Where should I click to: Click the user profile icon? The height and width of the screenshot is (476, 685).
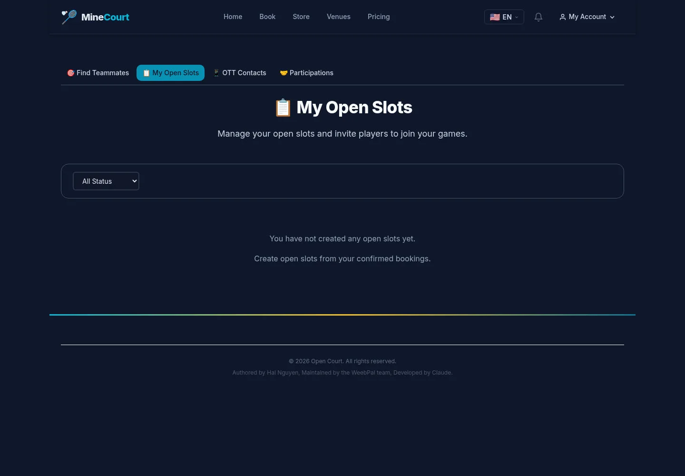(x=563, y=17)
